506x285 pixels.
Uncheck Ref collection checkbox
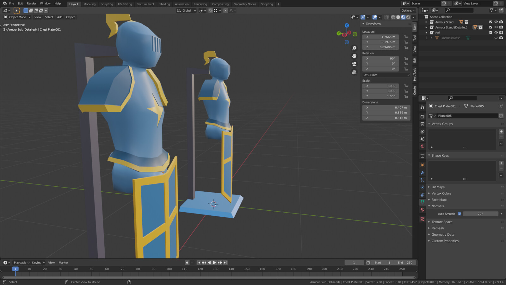[491, 33]
